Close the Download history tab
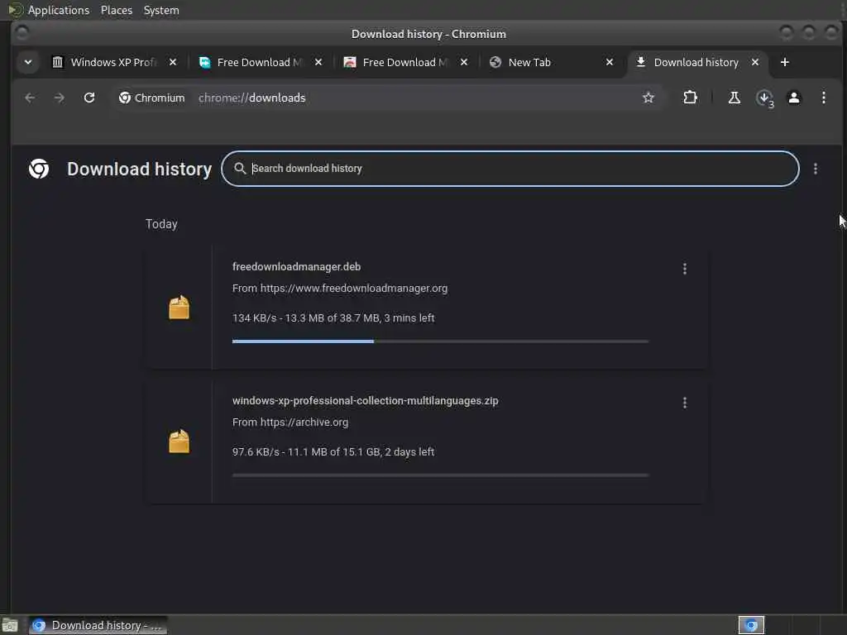Viewport: 847px width, 635px height. click(x=755, y=63)
